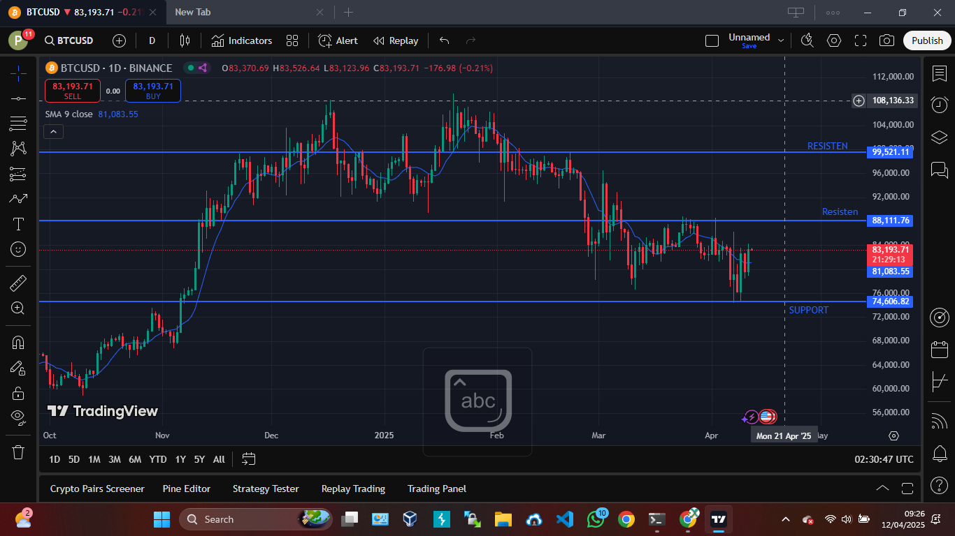Open the layout setup square icon
The width and height of the screenshot is (955, 536).
tap(712, 40)
